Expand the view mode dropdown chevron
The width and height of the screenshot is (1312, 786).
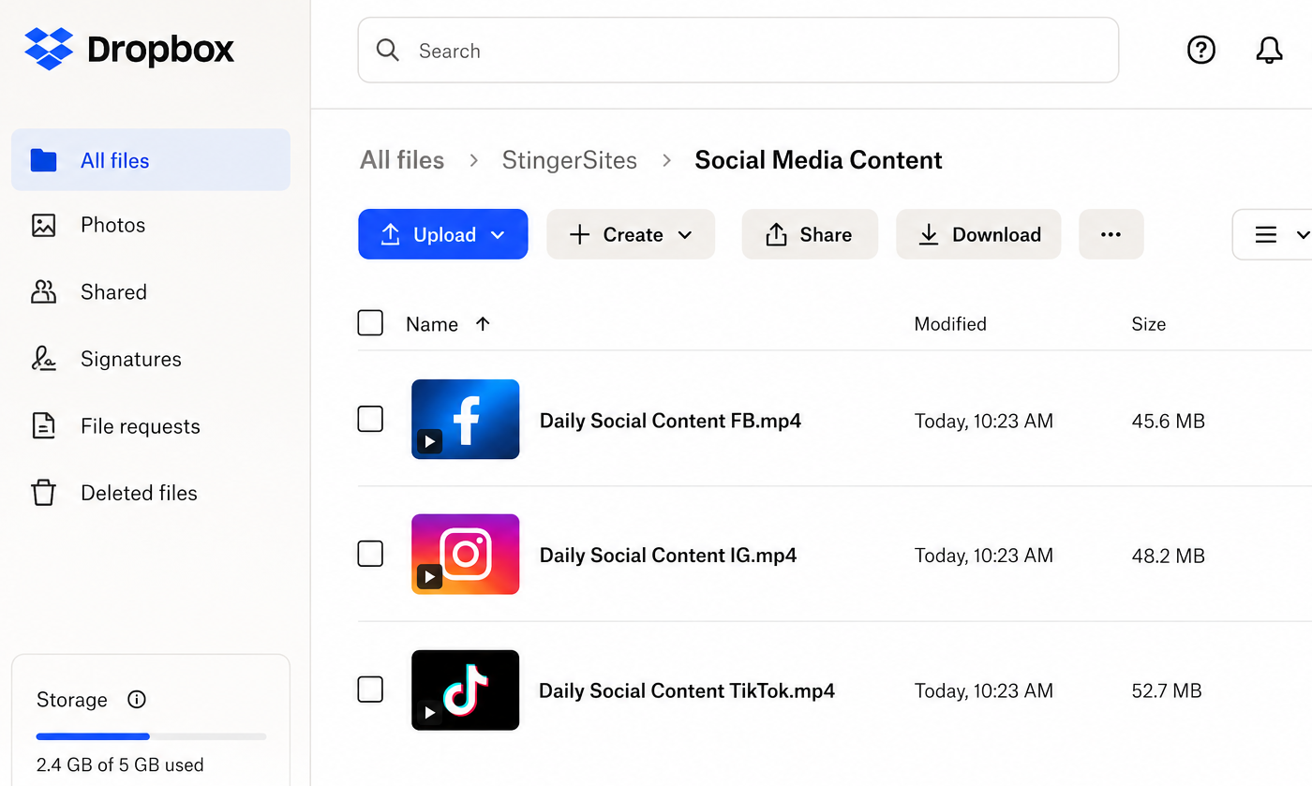(x=1303, y=235)
